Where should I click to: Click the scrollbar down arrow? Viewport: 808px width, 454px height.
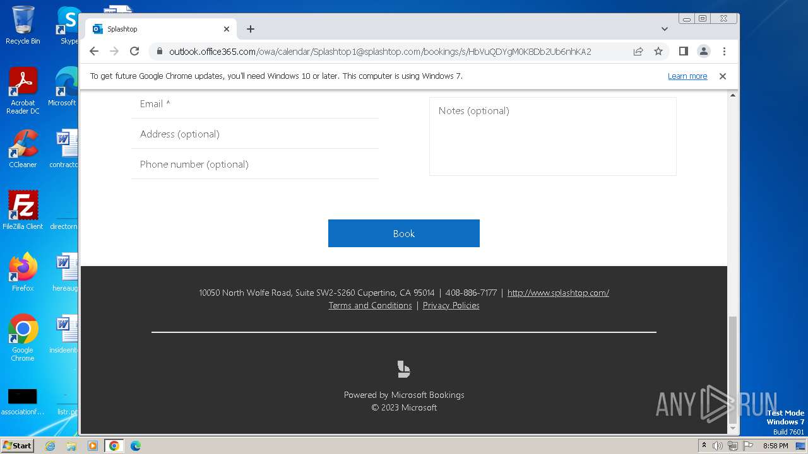733,428
